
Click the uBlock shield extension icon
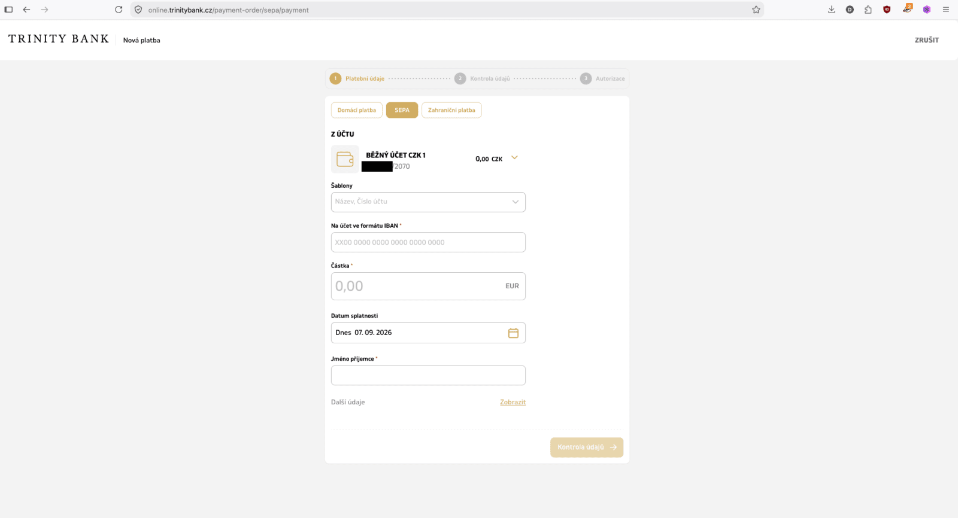(887, 10)
